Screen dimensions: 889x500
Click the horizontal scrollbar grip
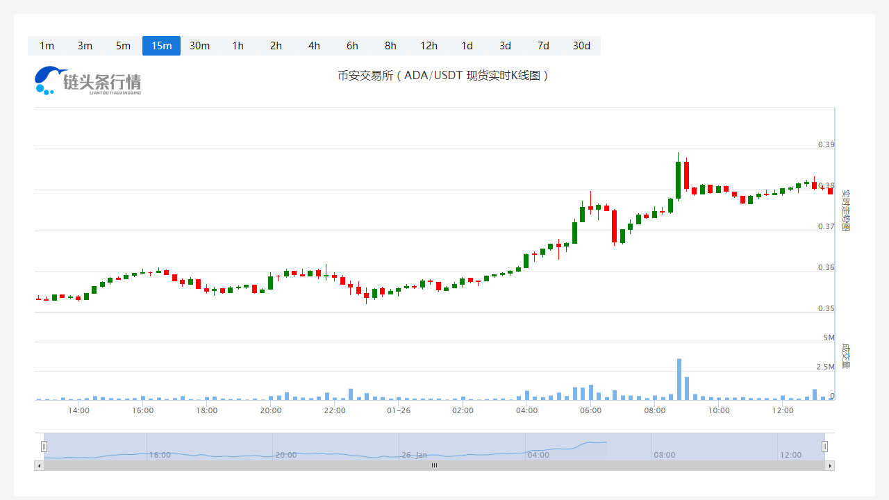tap(434, 465)
